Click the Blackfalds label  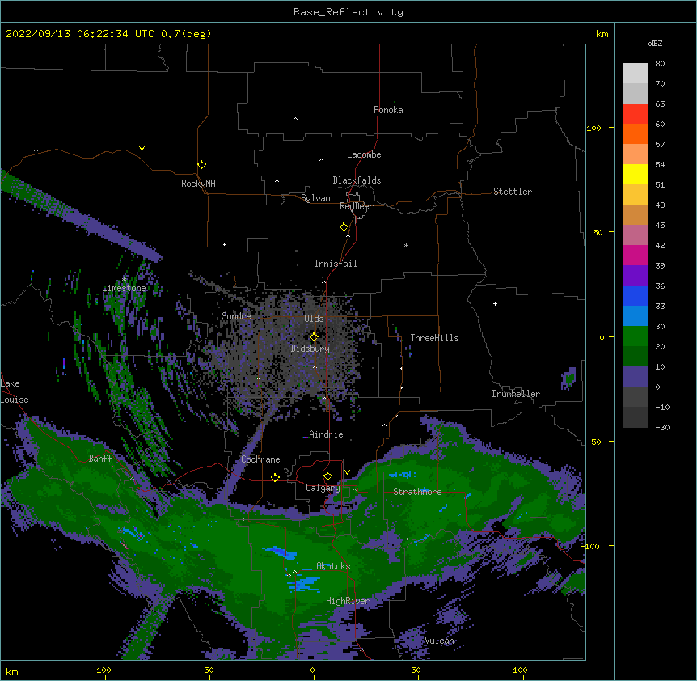pos(357,180)
